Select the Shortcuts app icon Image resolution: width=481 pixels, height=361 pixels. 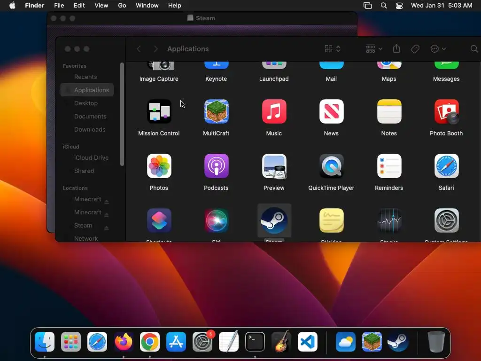[x=159, y=221]
